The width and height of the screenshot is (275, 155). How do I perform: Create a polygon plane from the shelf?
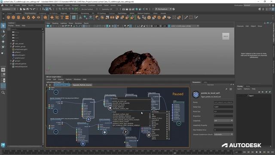click(x=34, y=17)
